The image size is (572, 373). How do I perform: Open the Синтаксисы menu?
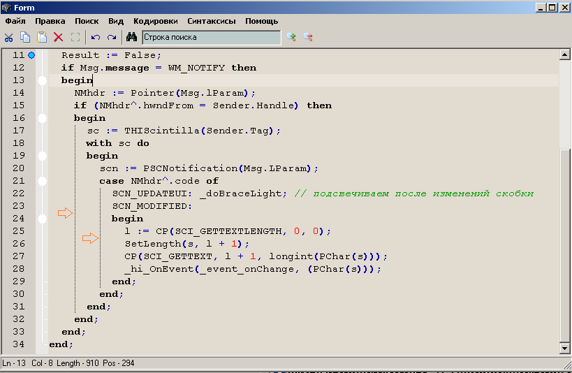[x=212, y=21]
